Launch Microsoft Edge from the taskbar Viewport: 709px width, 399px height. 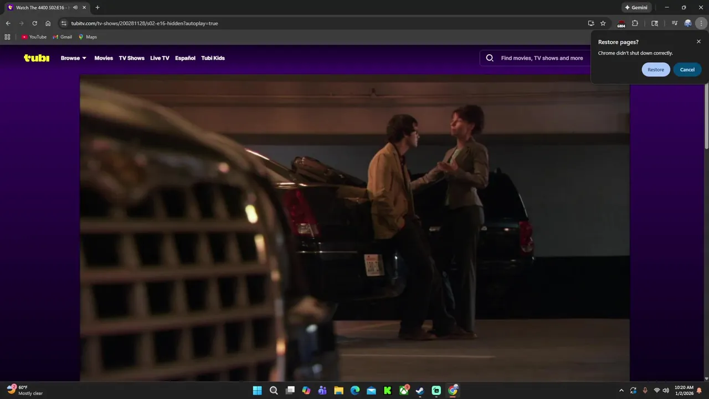355,391
